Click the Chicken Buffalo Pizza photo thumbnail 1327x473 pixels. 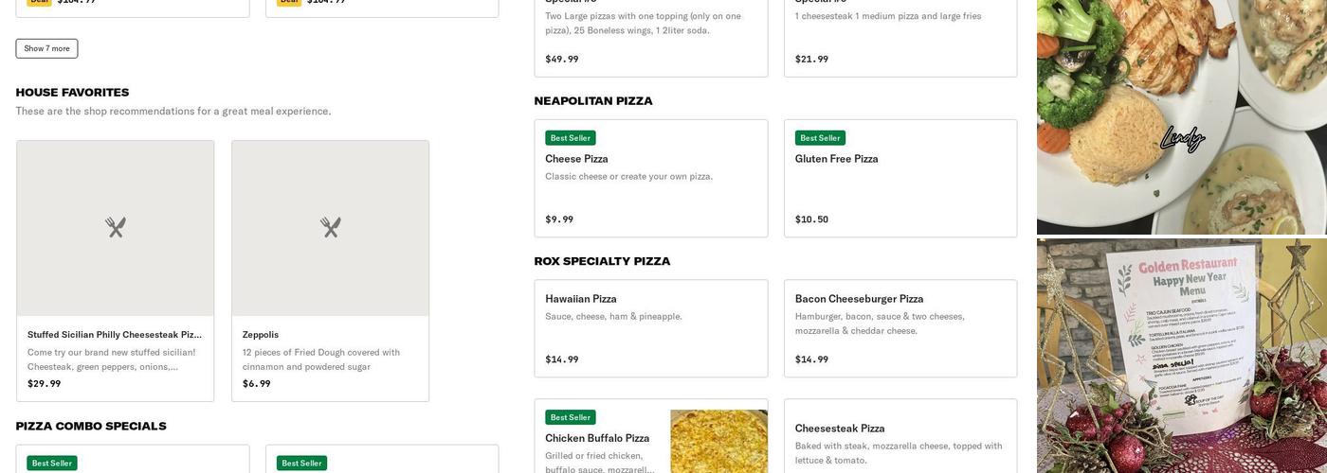[x=718, y=442]
